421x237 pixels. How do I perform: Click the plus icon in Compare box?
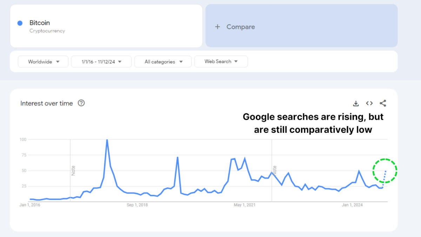[218, 27]
